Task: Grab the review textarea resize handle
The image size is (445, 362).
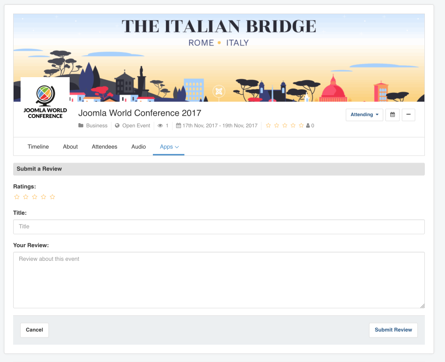Action: 422,306
